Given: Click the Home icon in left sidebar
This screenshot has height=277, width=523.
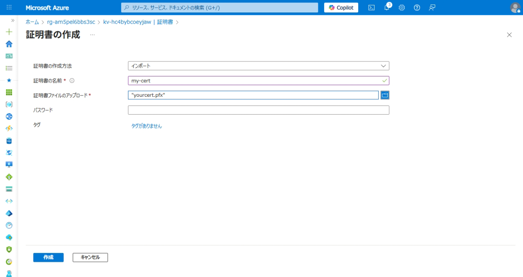Looking at the screenshot, I should point(9,44).
